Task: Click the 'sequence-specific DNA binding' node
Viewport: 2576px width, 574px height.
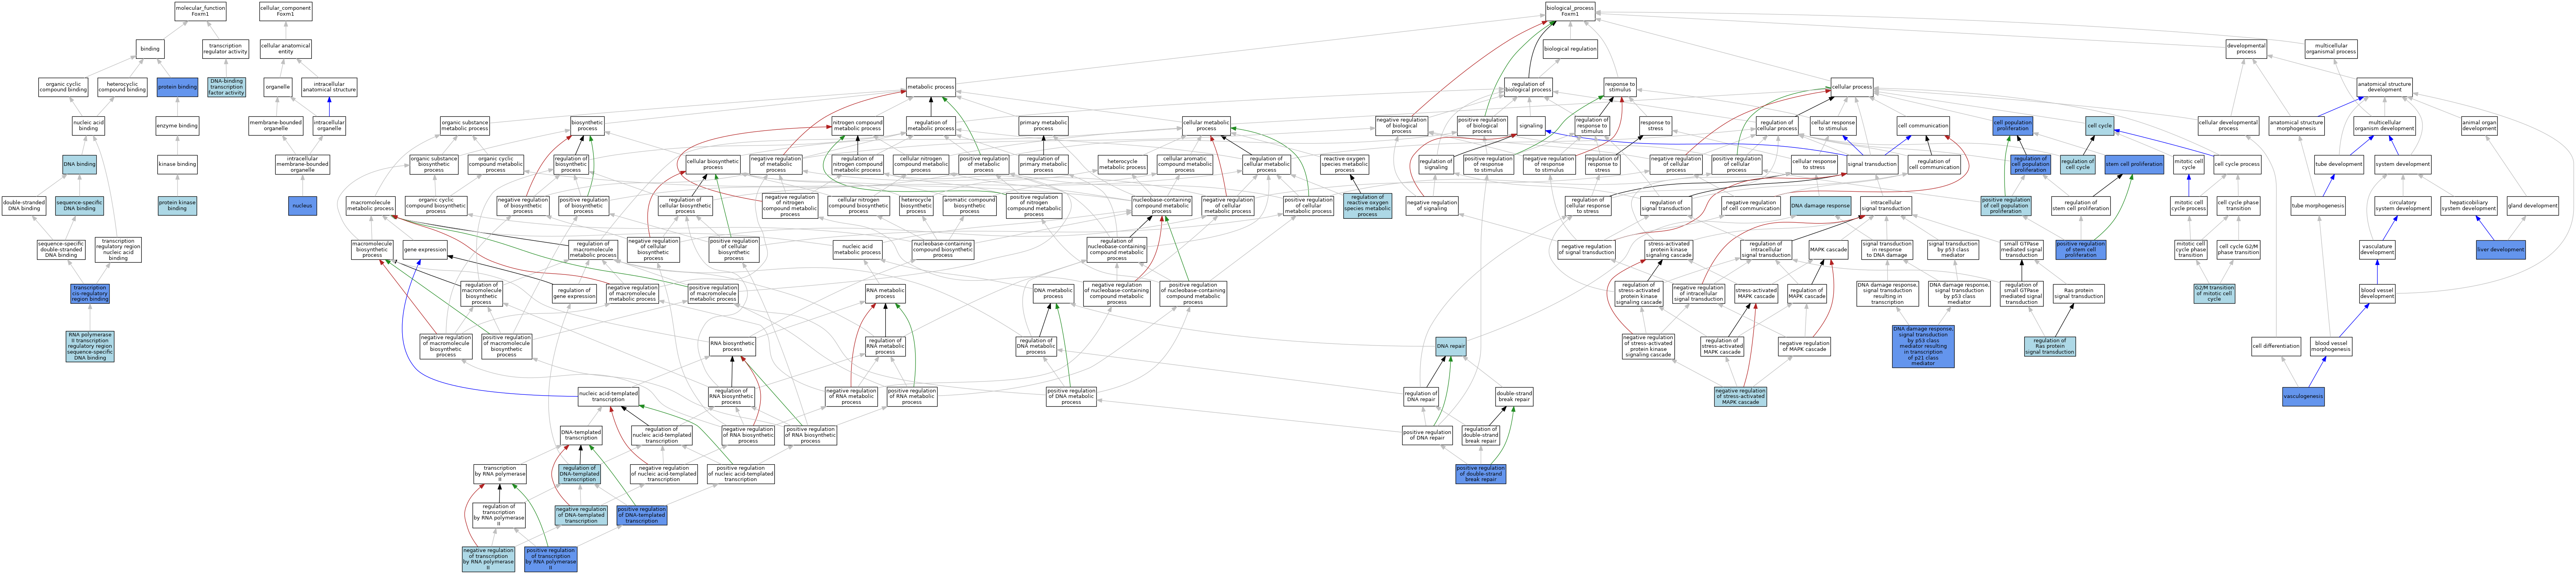Action: pyautogui.click(x=79, y=205)
